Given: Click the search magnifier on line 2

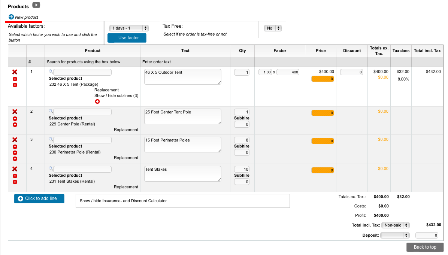Looking at the screenshot, I should pos(51,111).
